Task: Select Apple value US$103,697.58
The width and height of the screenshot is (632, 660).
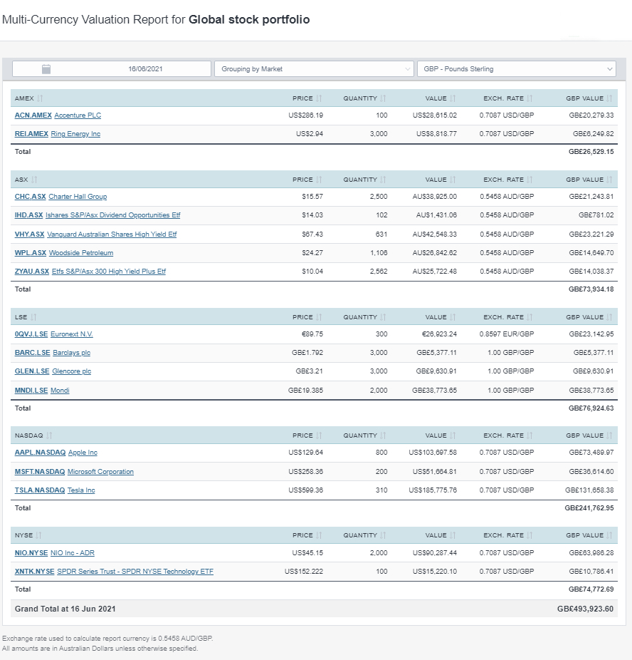Action: (x=433, y=453)
